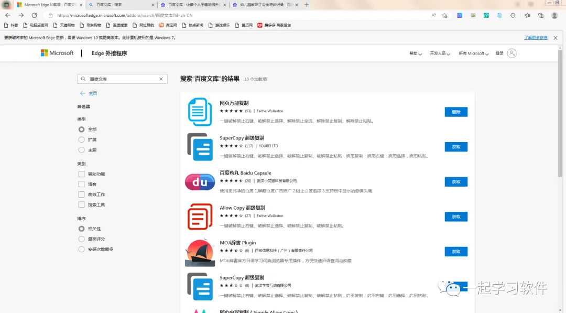This screenshot has width=566, height=313.
Task: Switch to 百度文库 让每个人平等 tab
Action: pyautogui.click(x=193, y=5)
